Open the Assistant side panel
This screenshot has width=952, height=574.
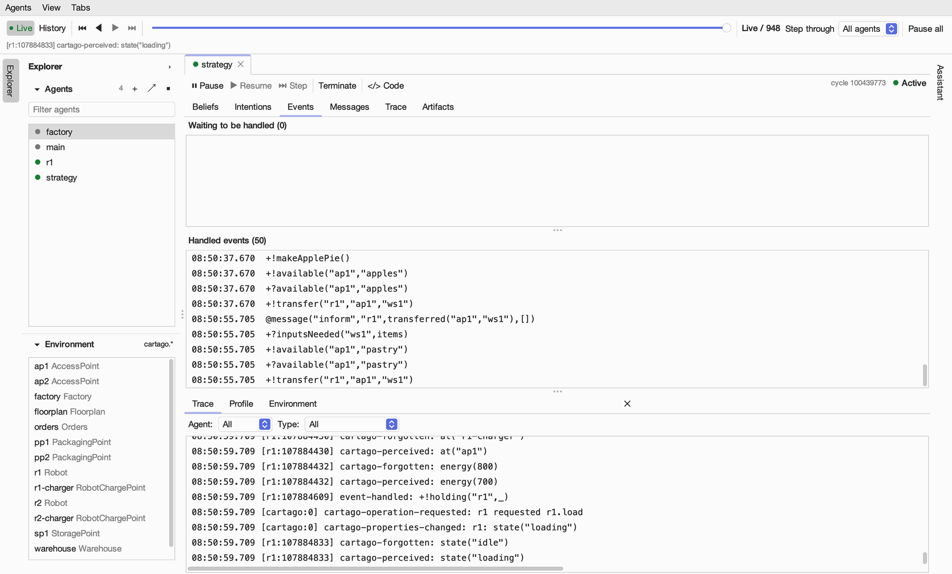pyautogui.click(x=940, y=82)
